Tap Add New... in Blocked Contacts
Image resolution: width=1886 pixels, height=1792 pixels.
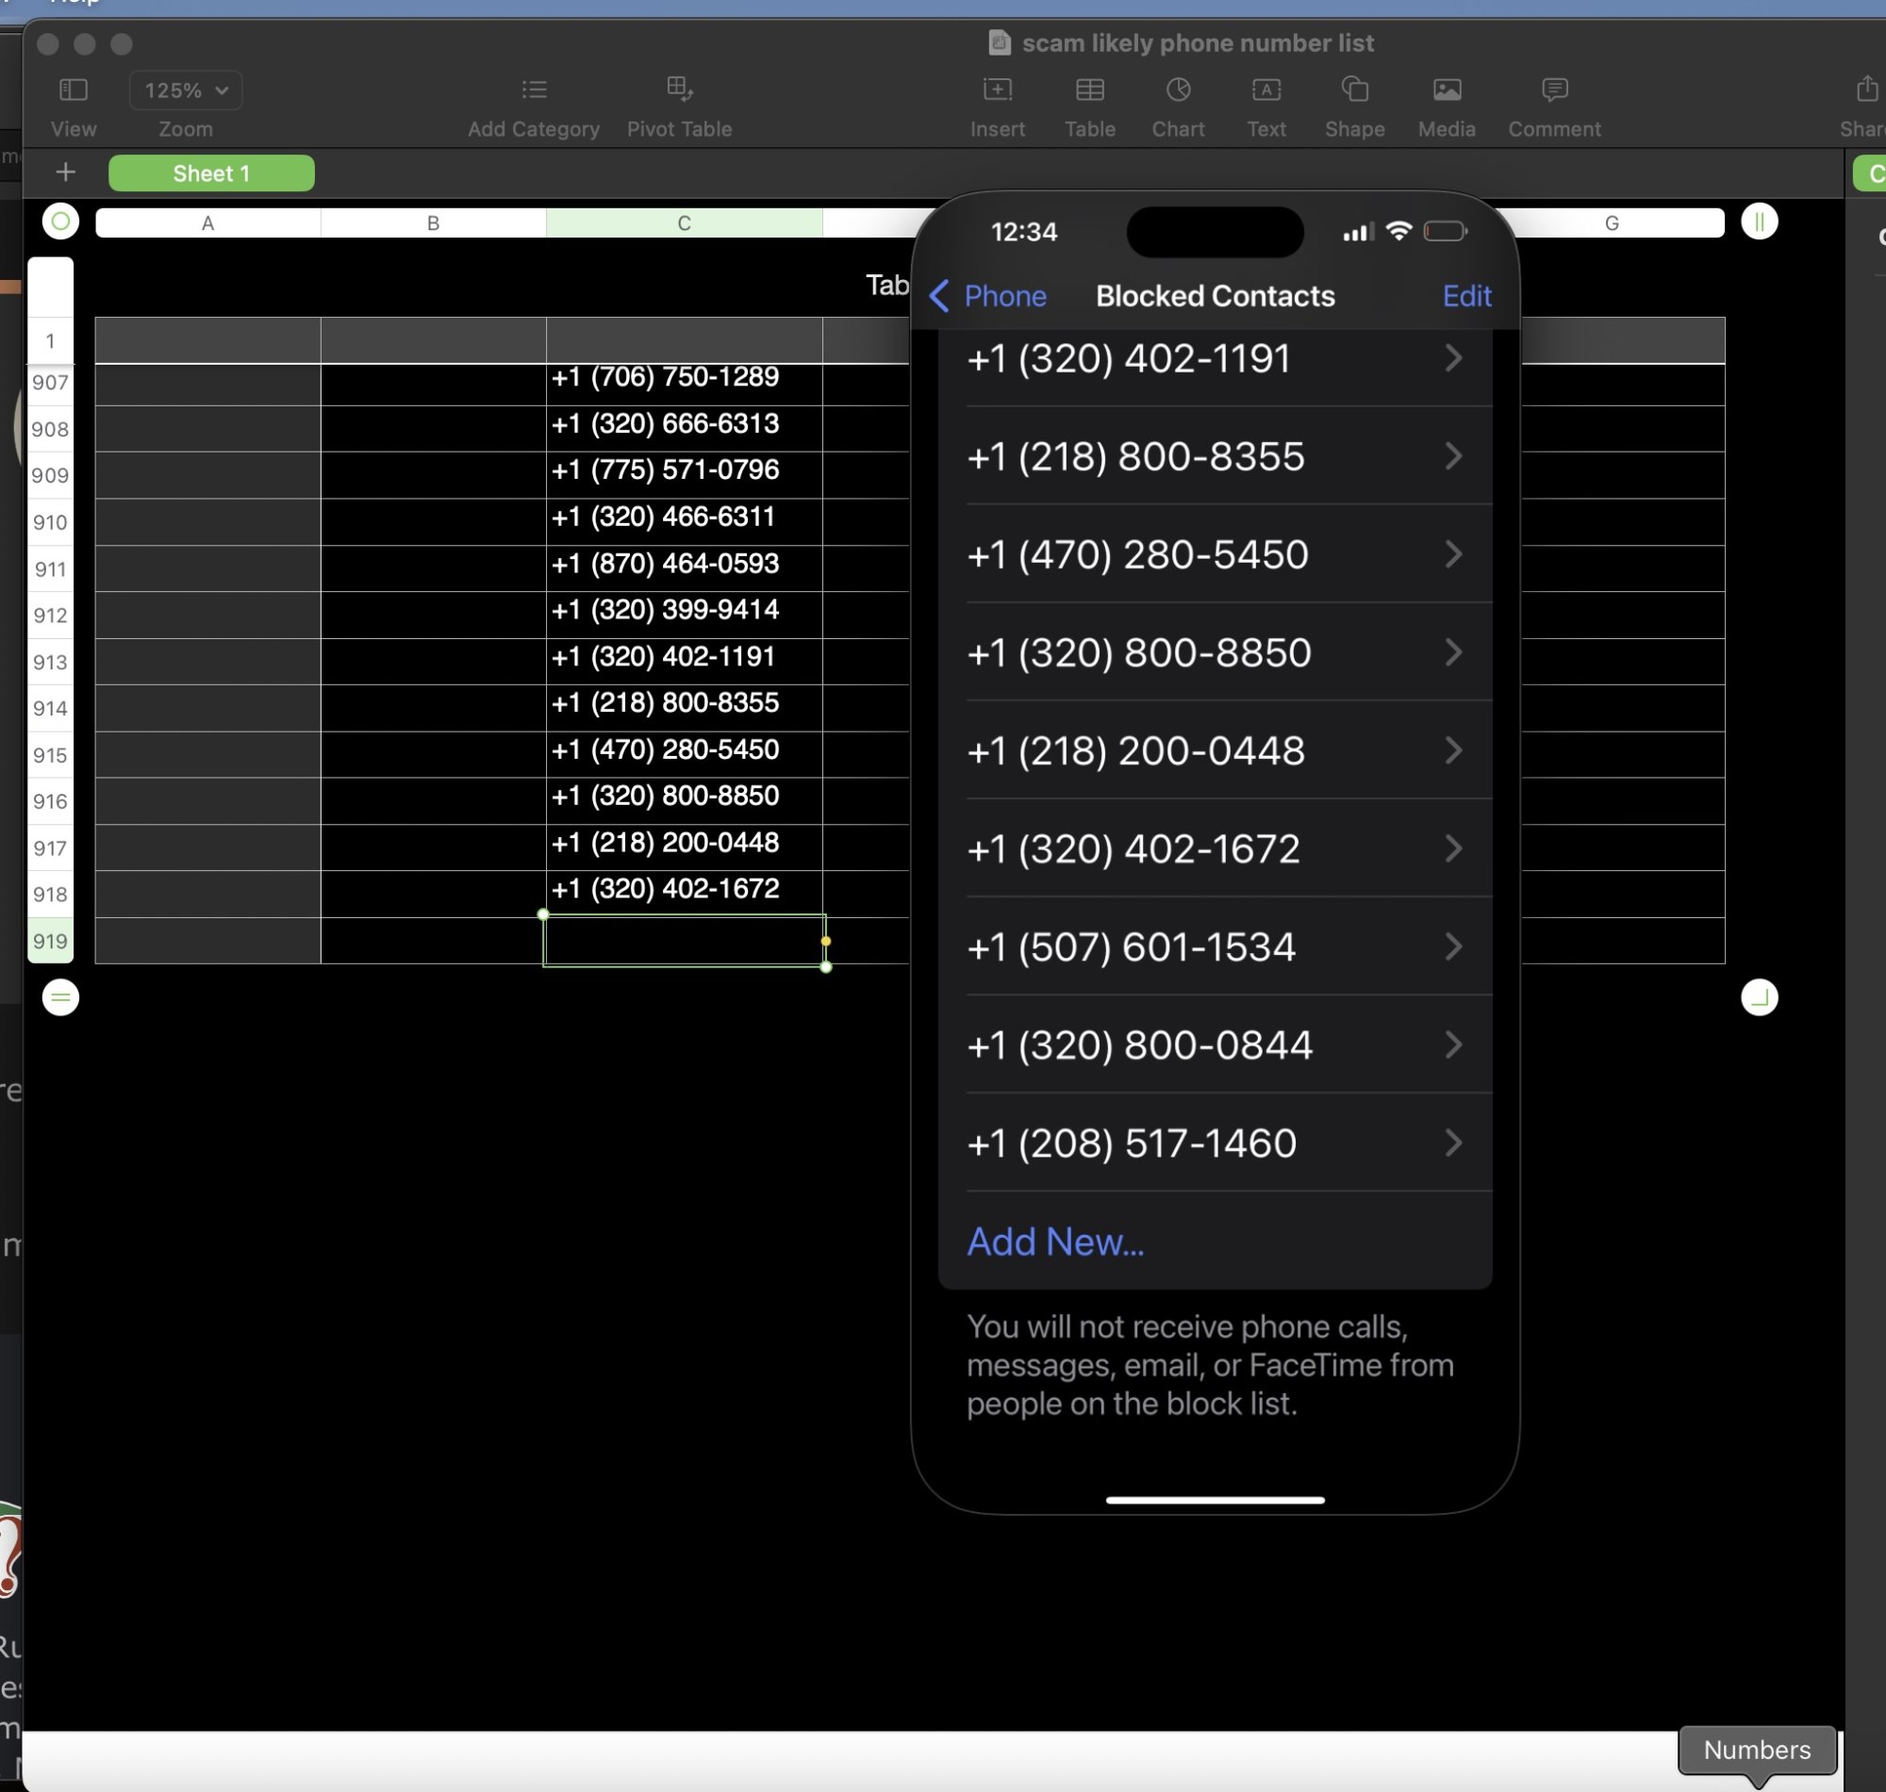click(1055, 1241)
